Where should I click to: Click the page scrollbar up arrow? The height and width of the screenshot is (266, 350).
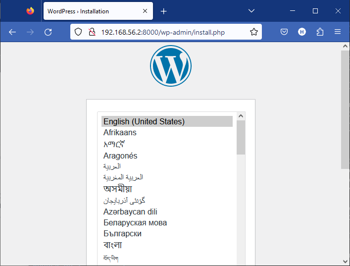[345, 46]
